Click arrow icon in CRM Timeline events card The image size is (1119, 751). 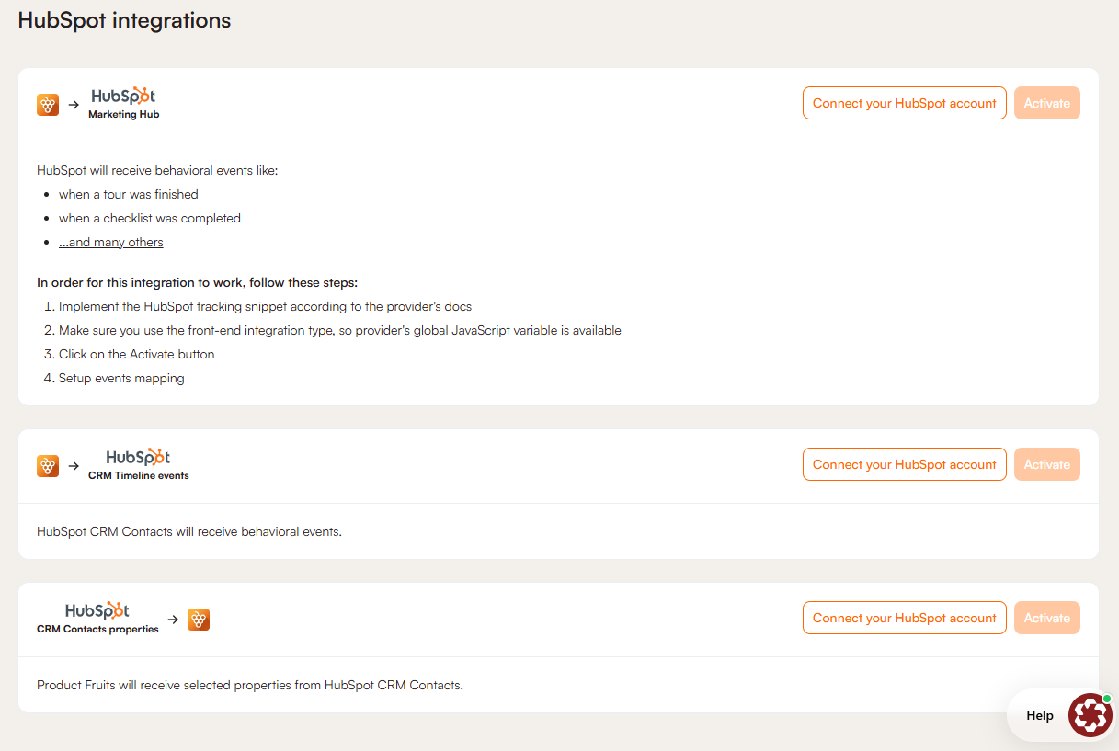(74, 466)
